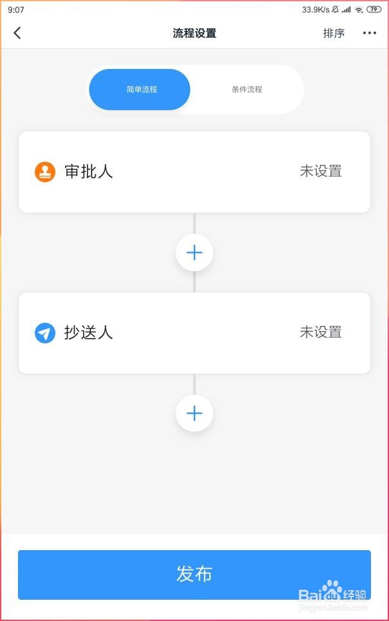Select the 审批人 label text
Screen dimensions: 389x621
[89, 172]
